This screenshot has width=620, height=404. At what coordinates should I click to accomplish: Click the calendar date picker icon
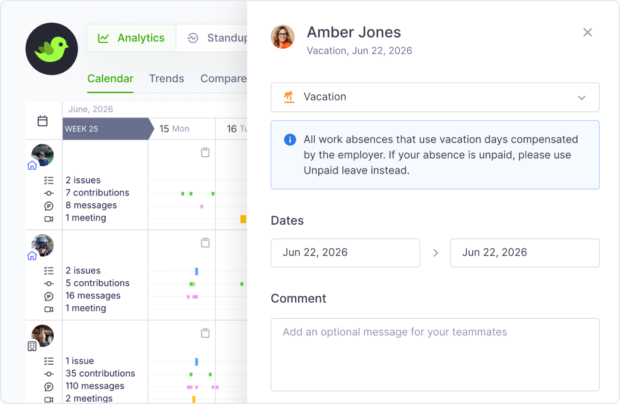coord(43,121)
